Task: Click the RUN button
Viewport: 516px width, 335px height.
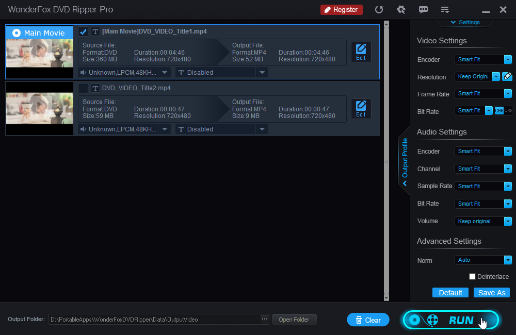Action: (x=451, y=320)
